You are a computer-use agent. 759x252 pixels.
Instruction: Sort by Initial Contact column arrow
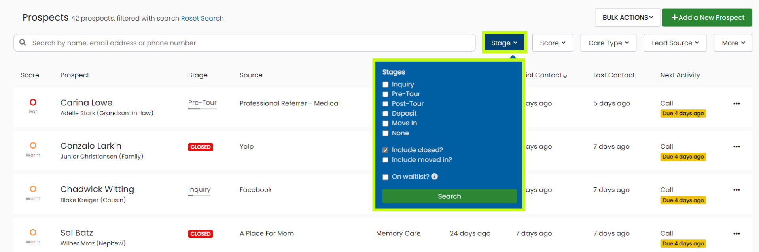point(565,76)
